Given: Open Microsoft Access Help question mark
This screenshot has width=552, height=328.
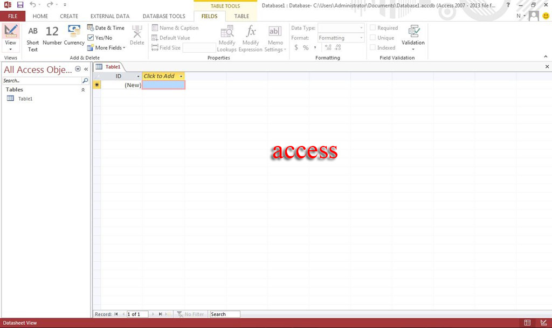Looking at the screenshot, I should pyautogui.click(x=508, y=5).
